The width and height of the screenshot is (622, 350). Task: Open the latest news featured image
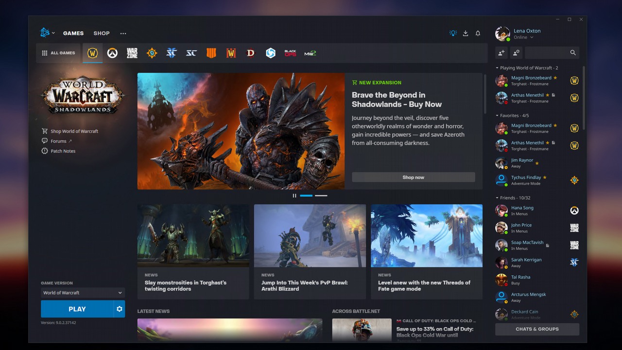coord(230,330)
